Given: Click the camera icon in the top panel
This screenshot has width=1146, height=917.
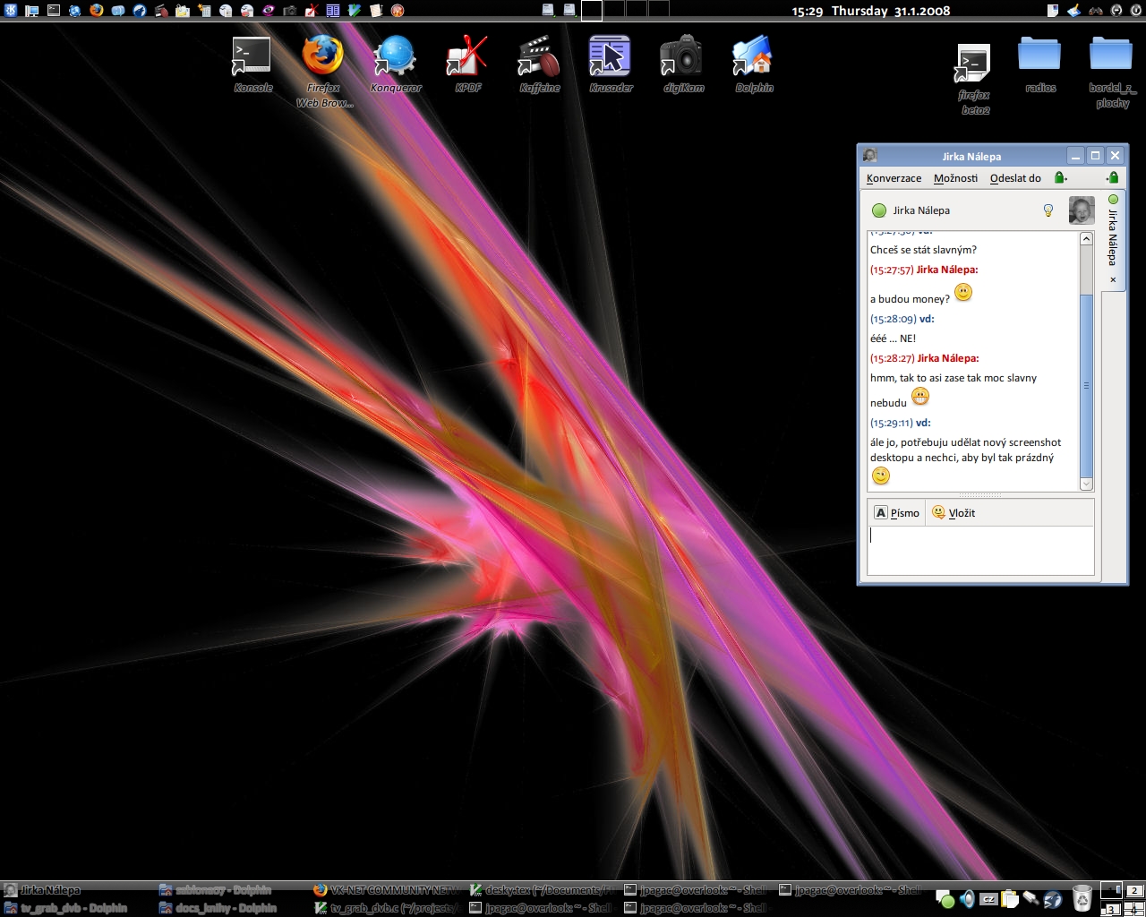Looking at the screenshot, I should [x=290, y=11].
